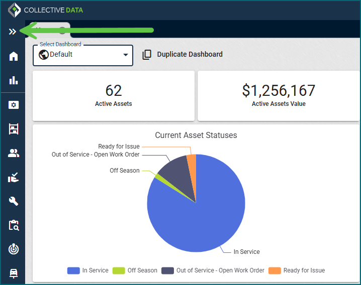361x285 pixels.
Task: Open the people icon in sidebar
Action: (x=13, y=153)
